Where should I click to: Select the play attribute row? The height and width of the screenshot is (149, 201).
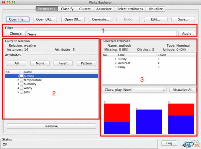(x=51, y=92)
